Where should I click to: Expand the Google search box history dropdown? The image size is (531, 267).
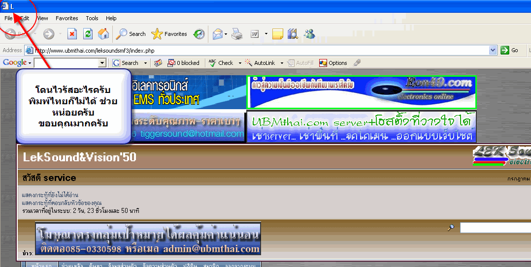[102, 63]
